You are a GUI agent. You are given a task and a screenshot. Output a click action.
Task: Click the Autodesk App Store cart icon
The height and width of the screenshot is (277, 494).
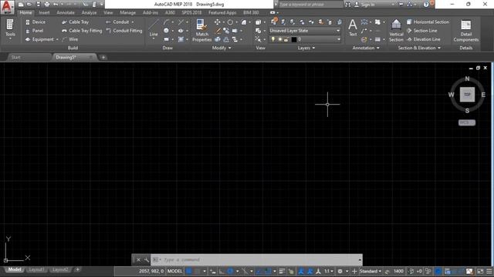[x=401, y=5]
